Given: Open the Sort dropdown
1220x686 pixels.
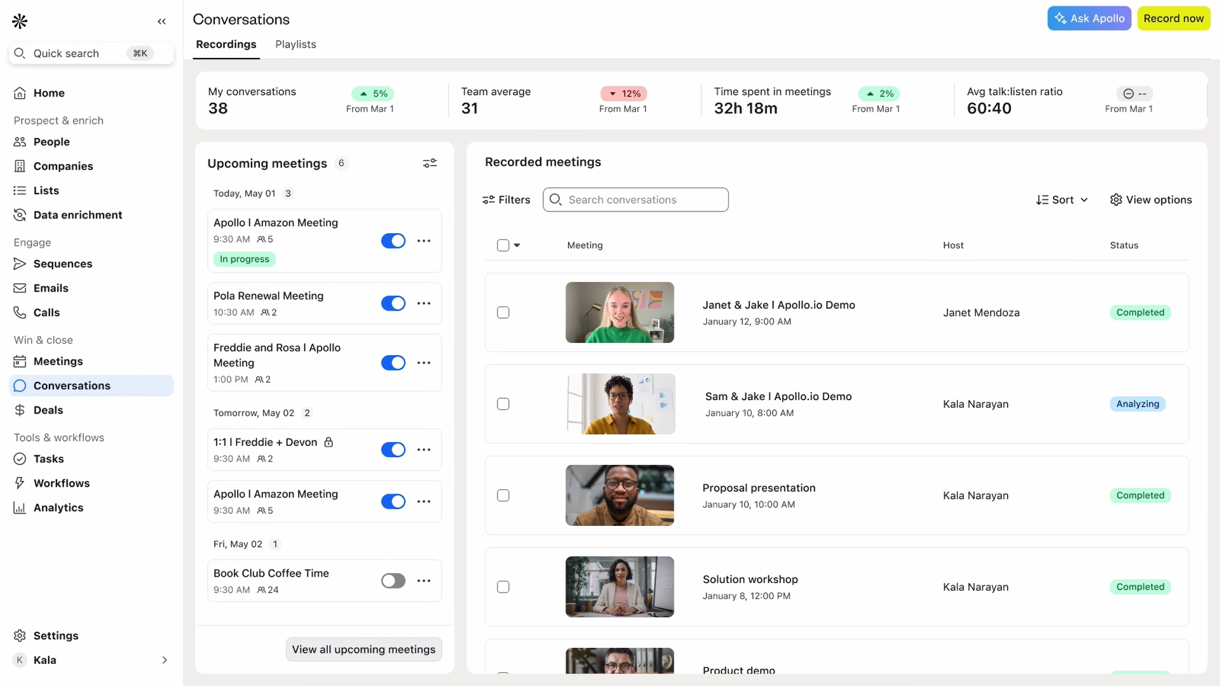Looking at the screenshot, I should coord(1062,199).
